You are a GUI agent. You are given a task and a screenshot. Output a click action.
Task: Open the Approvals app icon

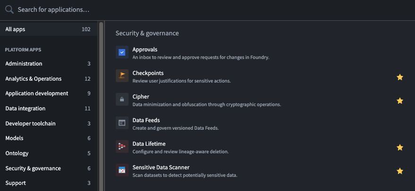pos(122,52)
